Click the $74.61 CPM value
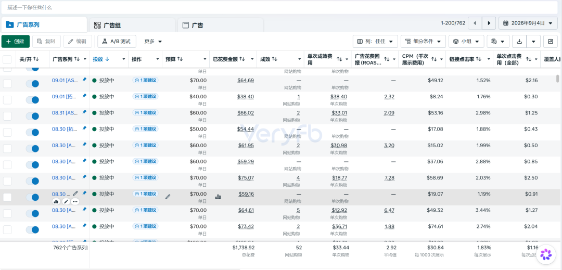Image resolution: width=562 pixels, height=270 pixels. [x=436, y=226]
